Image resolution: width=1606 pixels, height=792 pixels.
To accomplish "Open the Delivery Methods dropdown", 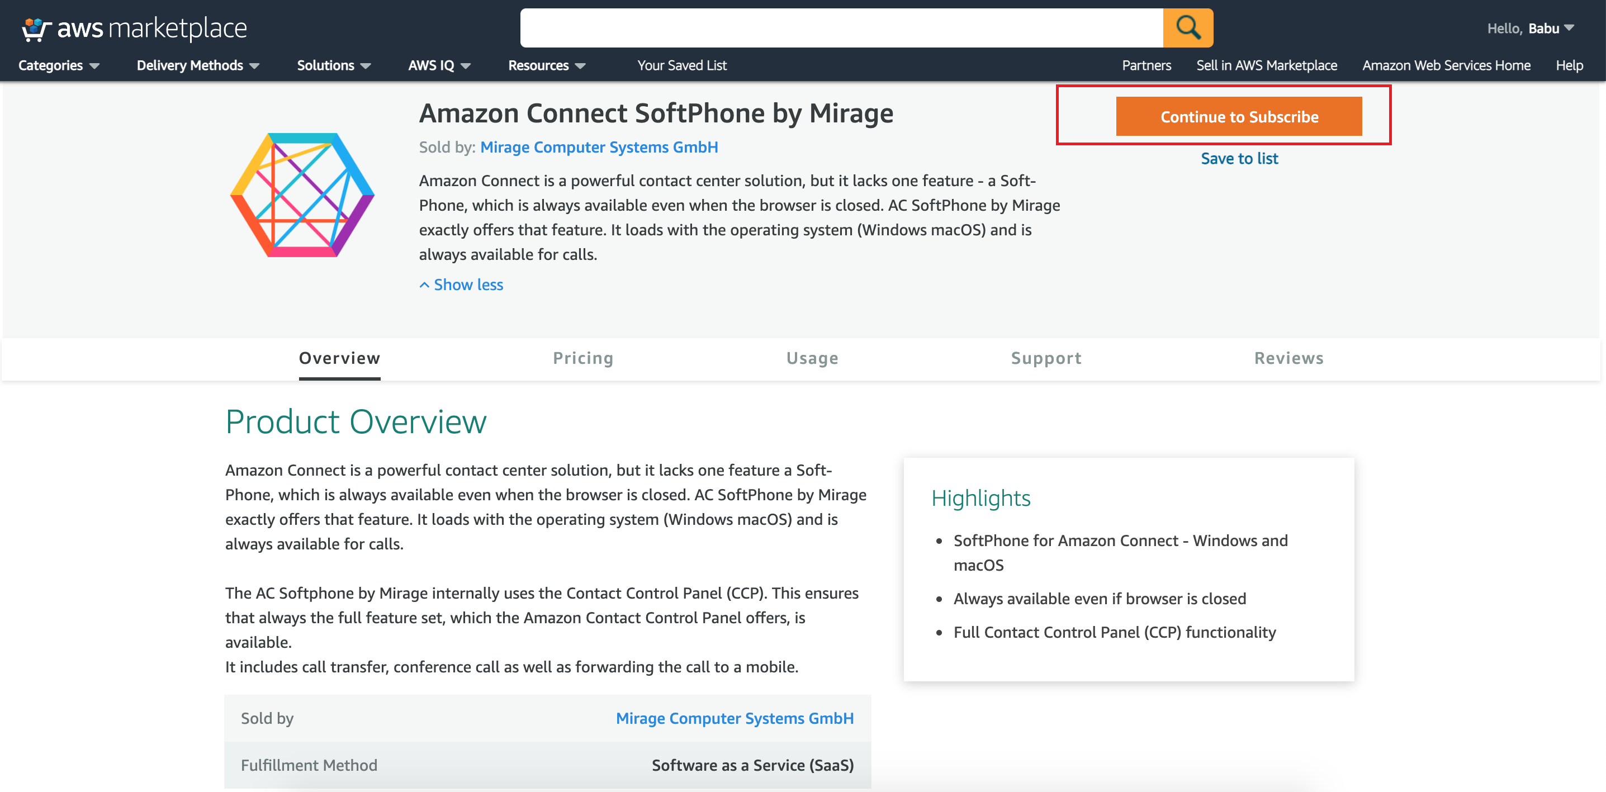I will tap(198, 65).
